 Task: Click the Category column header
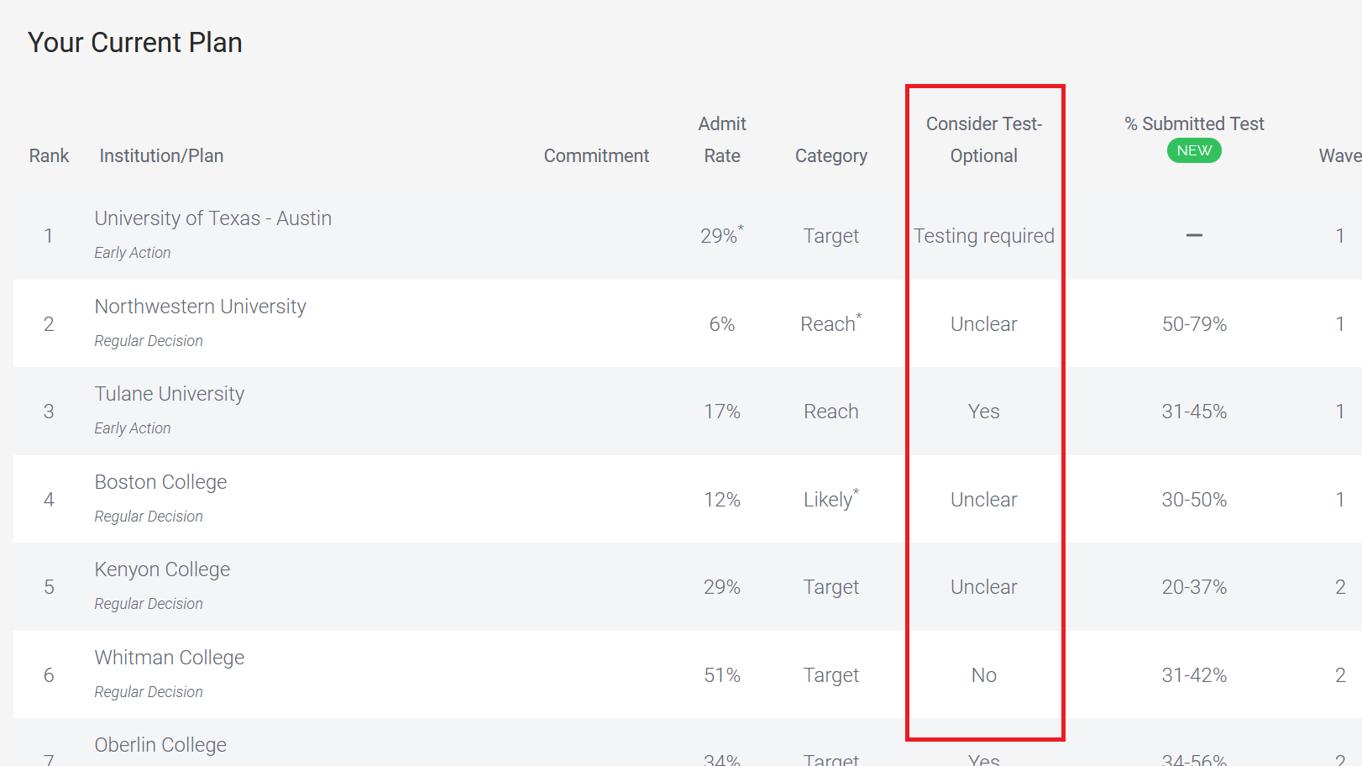[830, 156]
